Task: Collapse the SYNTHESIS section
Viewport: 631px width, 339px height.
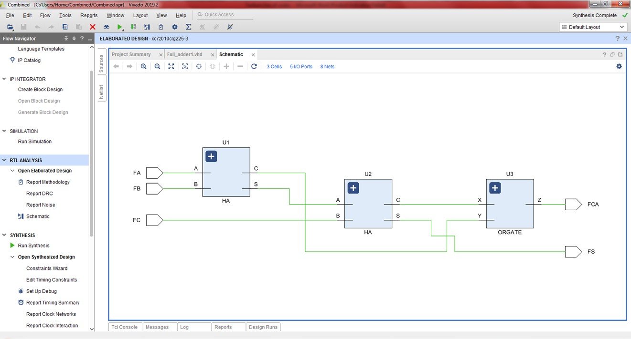Action: (5, 235)
